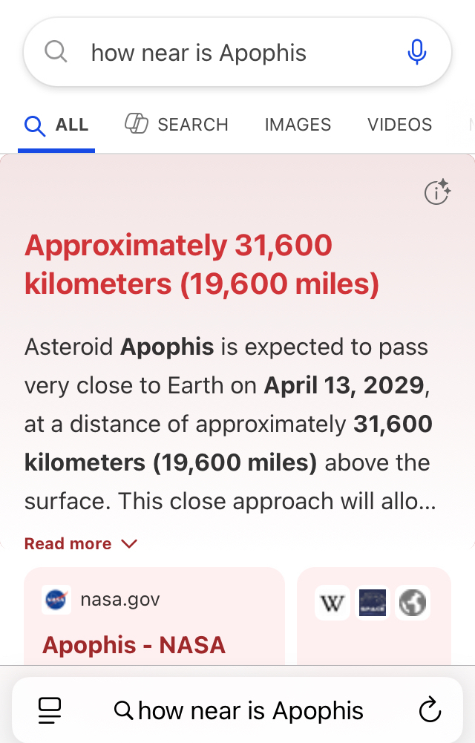Expand the answer with Read more
The height and width of the screenshot is (743, 475).
pyautogui.click(x=68, y=544)
